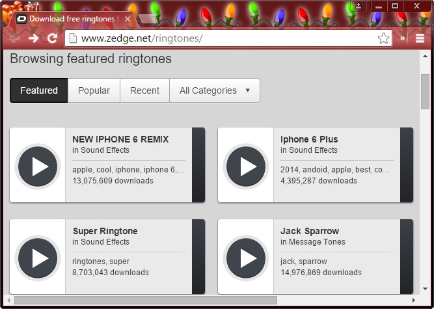Open the Super Ringtone title link
Viewport: 434px width, 309px height.
coord(105,231)
